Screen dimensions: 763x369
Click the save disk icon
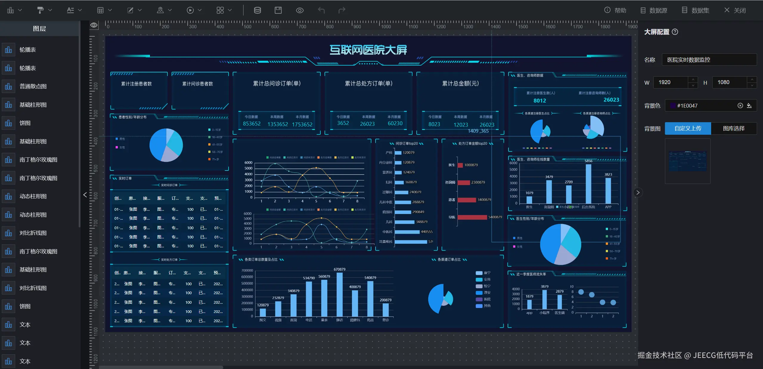click(278, 10)
